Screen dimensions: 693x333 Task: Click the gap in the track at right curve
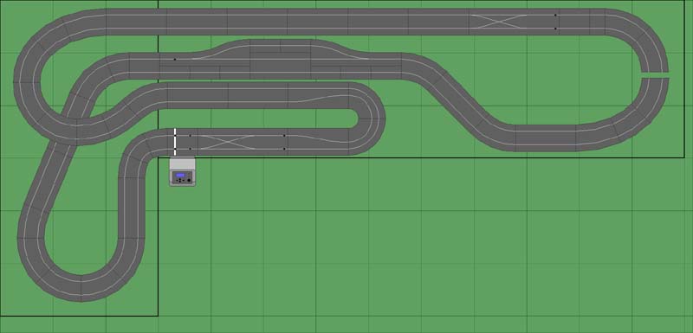pyautogui.click(x=655, y=75)
